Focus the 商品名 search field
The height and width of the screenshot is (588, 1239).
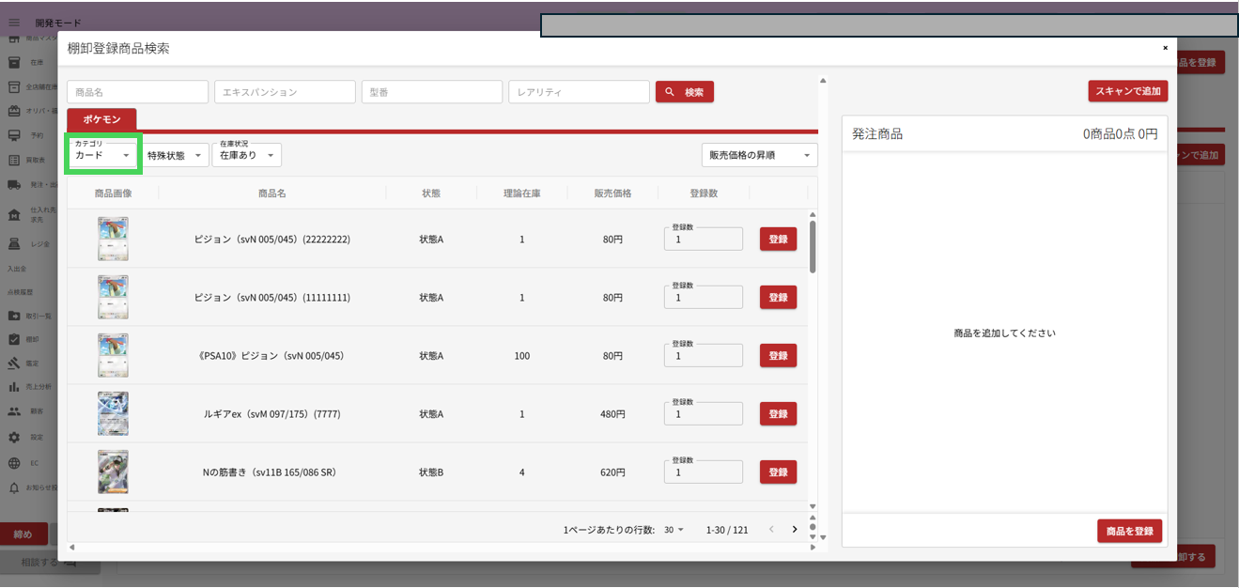[137, 92]
